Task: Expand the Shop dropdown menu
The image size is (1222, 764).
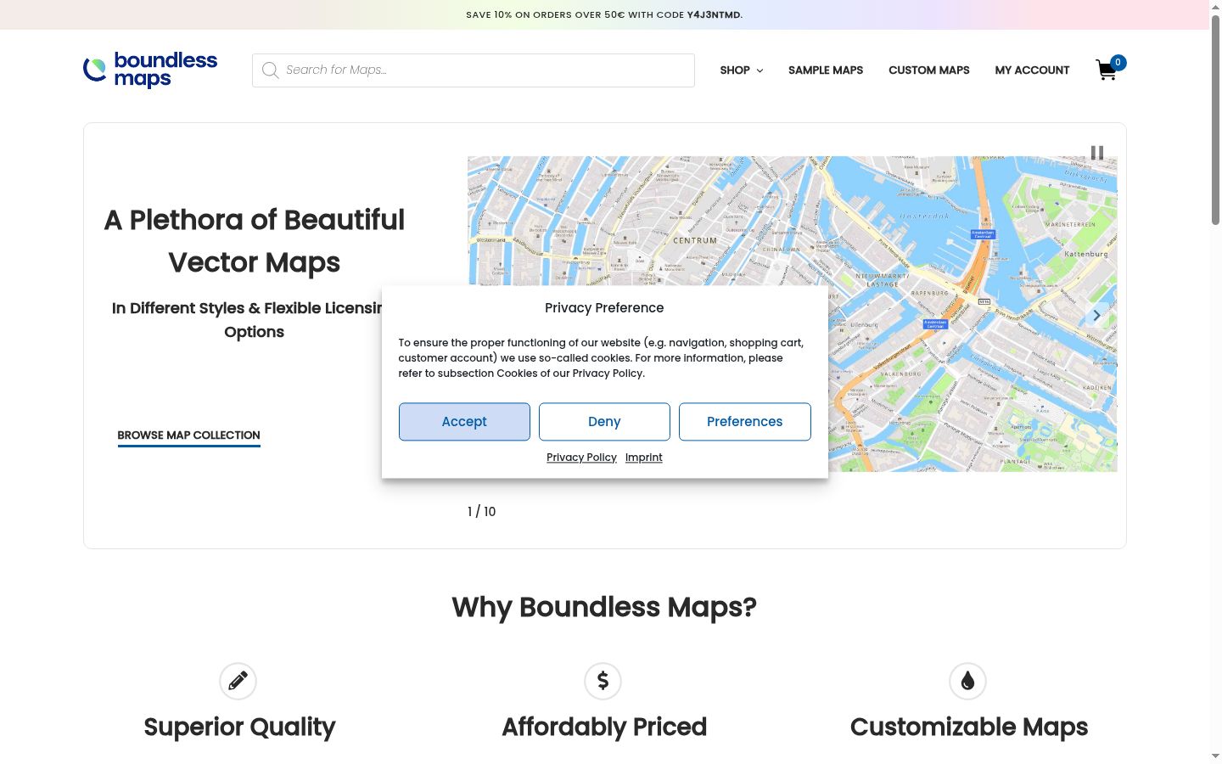Action: pos(742,70)
